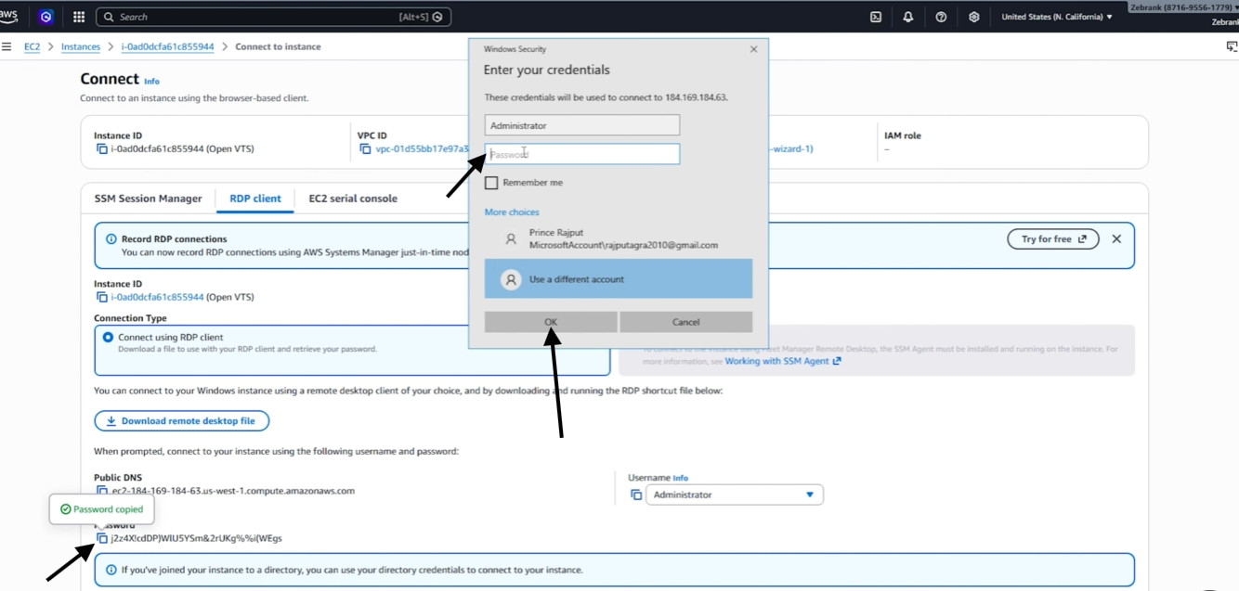
Task: Toggle the left navigation hamburger menu
Action: pyautogui.click(x=7, y=46)
